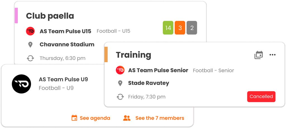Click the location pin beside Chavanne Stadium
This screenshot has height=128, width=286.
[x=30, y=45]
